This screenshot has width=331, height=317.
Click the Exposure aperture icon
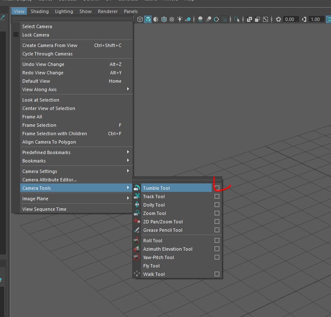pos(278,19)
